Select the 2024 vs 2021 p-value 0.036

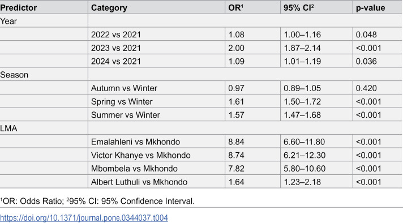366,61
